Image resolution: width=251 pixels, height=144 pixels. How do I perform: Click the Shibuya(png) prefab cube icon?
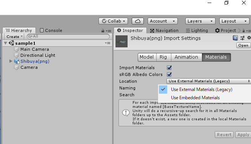coord(17,61)
